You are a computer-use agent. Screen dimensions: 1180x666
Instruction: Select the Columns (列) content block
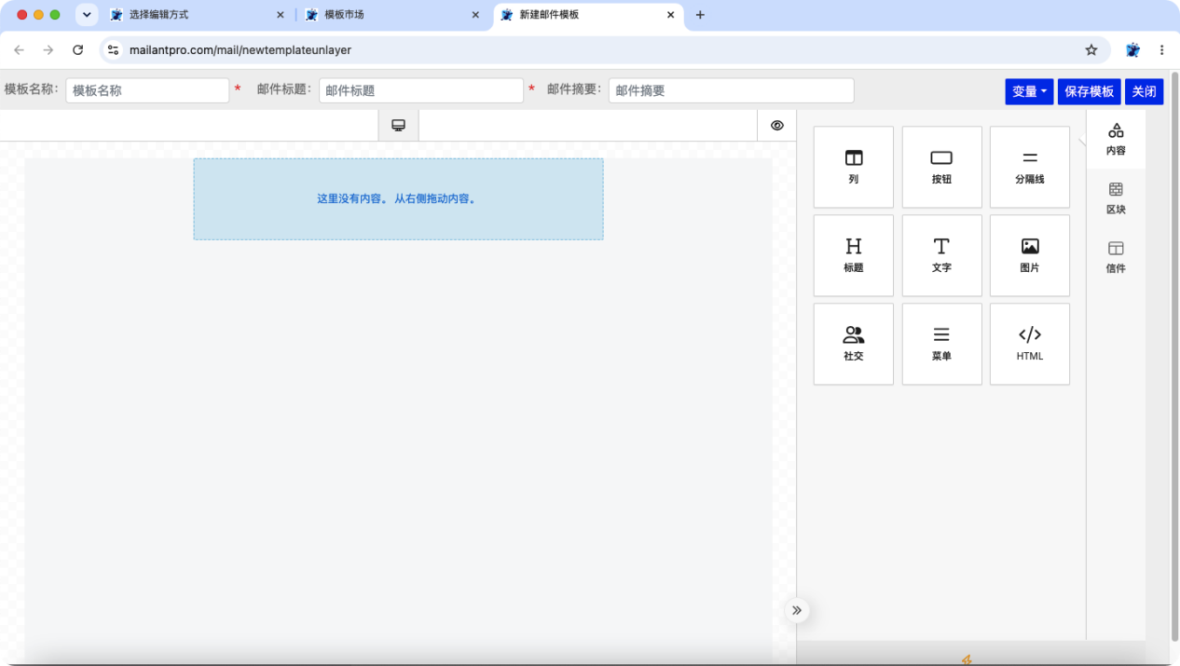coord(854,167)
